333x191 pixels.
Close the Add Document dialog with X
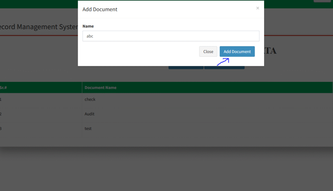258,8
